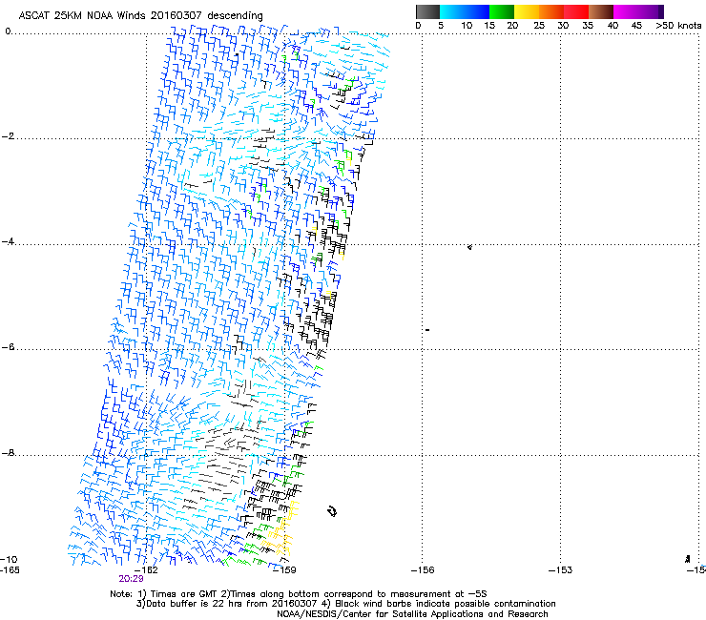Click the colorbar label '25'

(539, 26)
